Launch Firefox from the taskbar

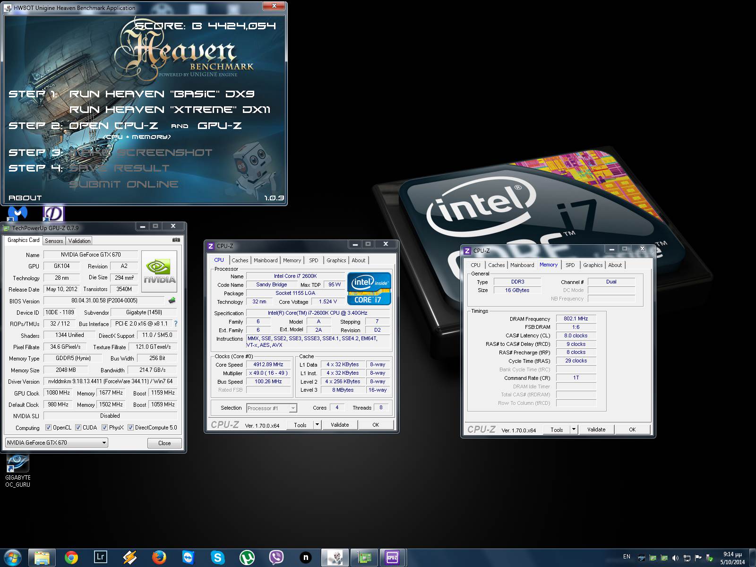[159, 558]
